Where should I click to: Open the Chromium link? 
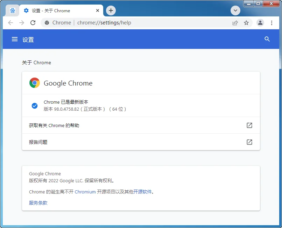point(85,192)
